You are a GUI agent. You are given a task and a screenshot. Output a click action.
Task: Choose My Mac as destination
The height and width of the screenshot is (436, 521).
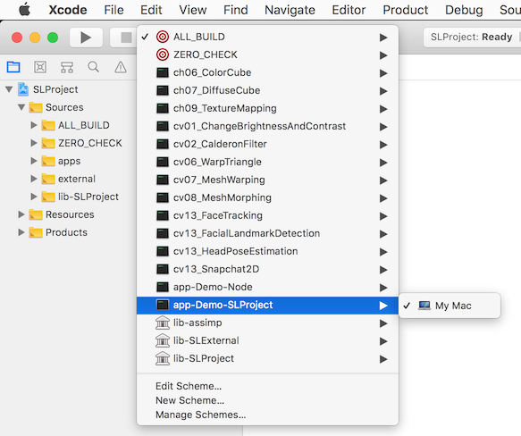[x=450, y=306]
